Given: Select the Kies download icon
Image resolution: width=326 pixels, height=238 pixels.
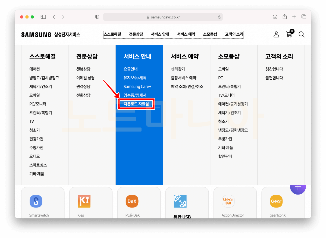Looking at the screenshot, I should (x=84, y=201).
